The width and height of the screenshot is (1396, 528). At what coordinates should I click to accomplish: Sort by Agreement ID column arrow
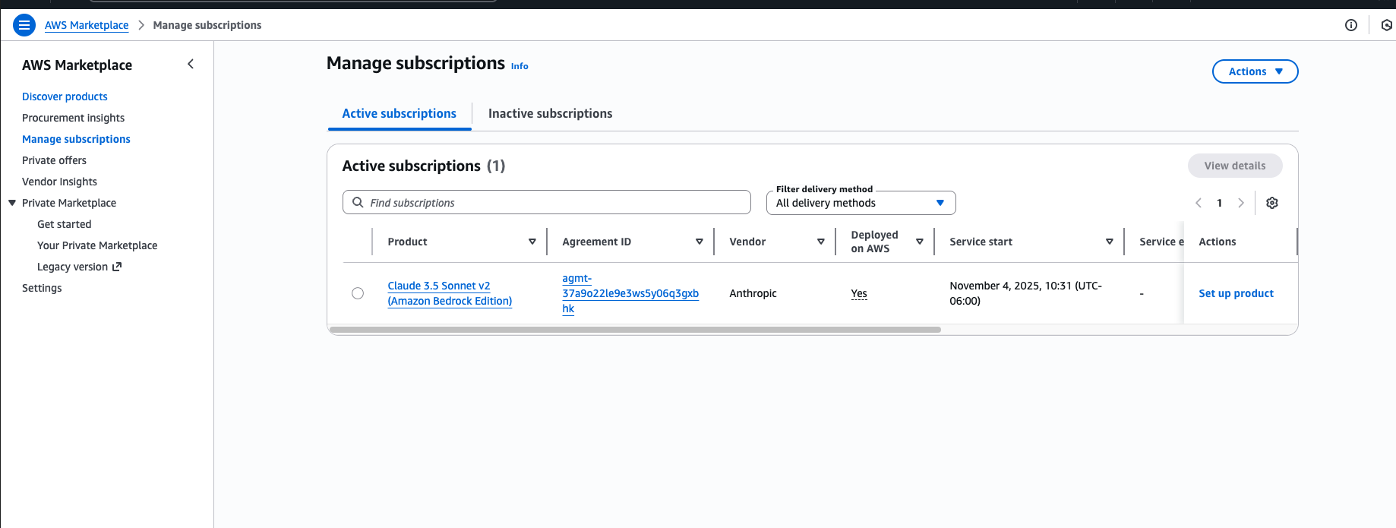pyautogui.click(x=699, y=242)
